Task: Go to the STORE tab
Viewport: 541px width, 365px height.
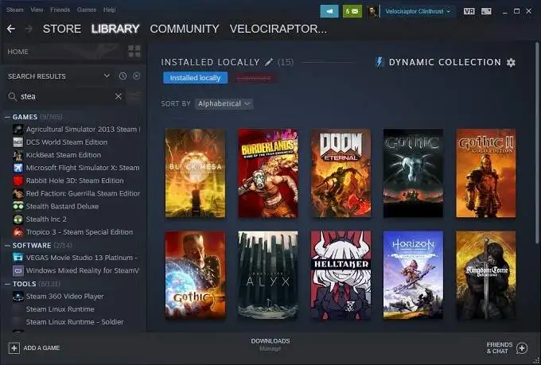Action: (62, 29)
